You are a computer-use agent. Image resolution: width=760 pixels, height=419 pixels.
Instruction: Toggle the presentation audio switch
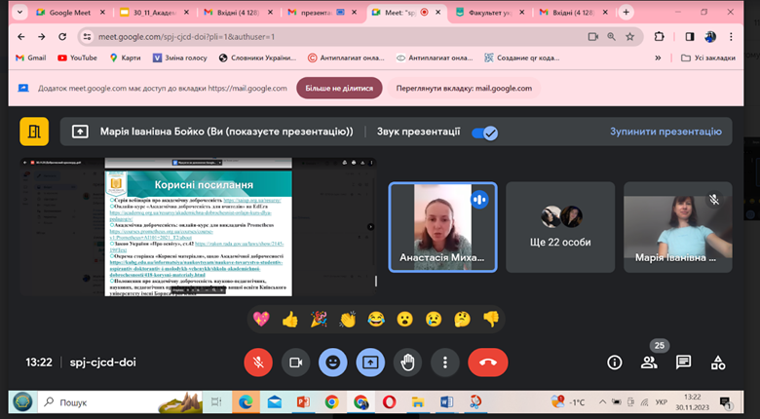484,132
